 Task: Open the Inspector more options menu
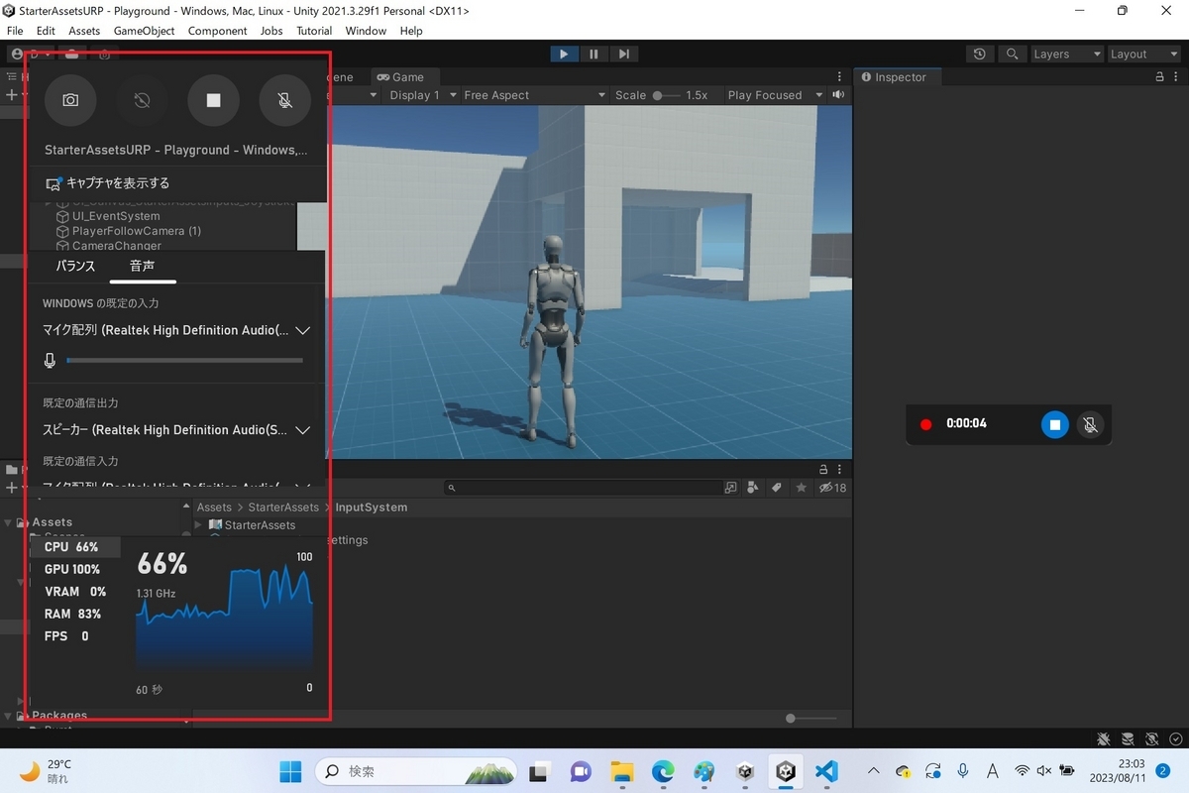1177,76
